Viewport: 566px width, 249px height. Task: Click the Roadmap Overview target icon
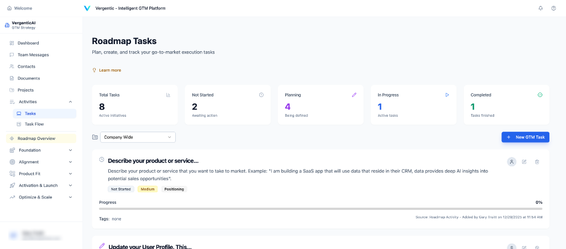(x=12, y=138)
